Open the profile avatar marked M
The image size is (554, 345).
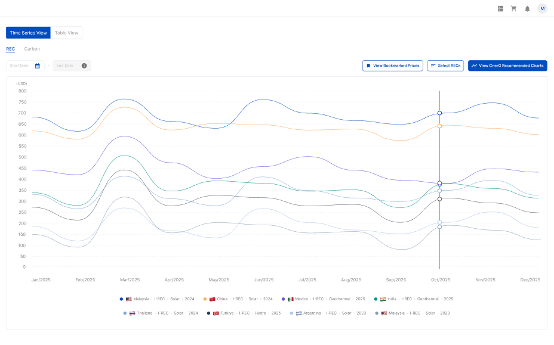coord(542,8)
